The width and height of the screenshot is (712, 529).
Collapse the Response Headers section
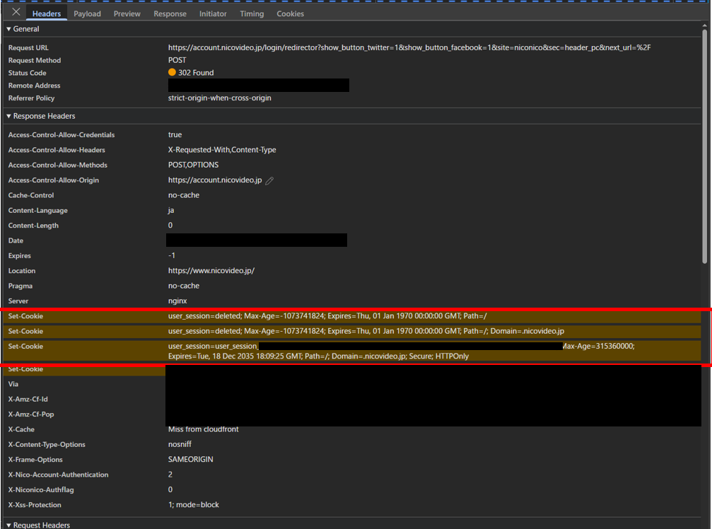click(9, 116)
